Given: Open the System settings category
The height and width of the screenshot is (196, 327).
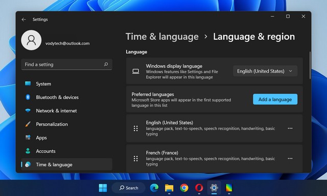Looking at the screenshot, I should [x=66, y=84].
